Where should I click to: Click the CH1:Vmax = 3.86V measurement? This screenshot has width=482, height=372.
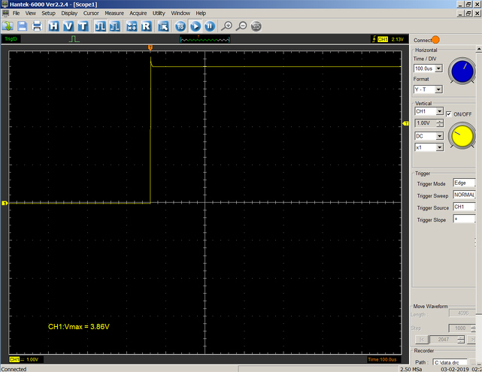coord(79,327)
